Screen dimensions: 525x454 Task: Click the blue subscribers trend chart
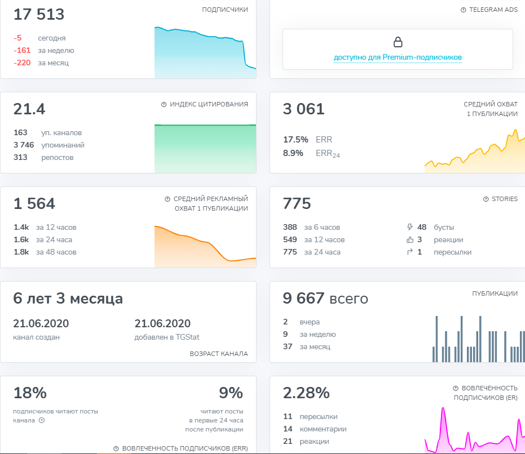205,52
